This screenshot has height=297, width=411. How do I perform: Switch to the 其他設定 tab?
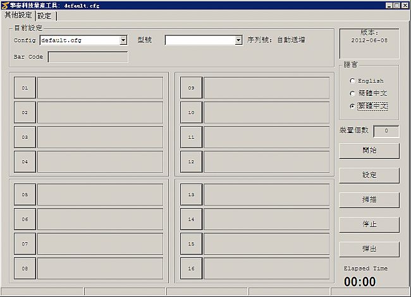[18, 15]
